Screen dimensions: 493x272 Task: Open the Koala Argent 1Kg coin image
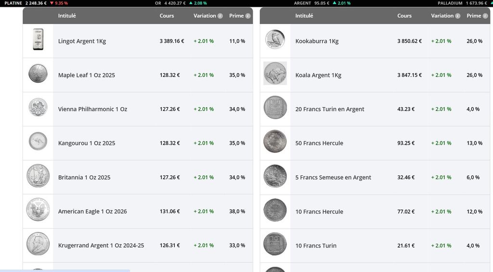tap(275, 74)
